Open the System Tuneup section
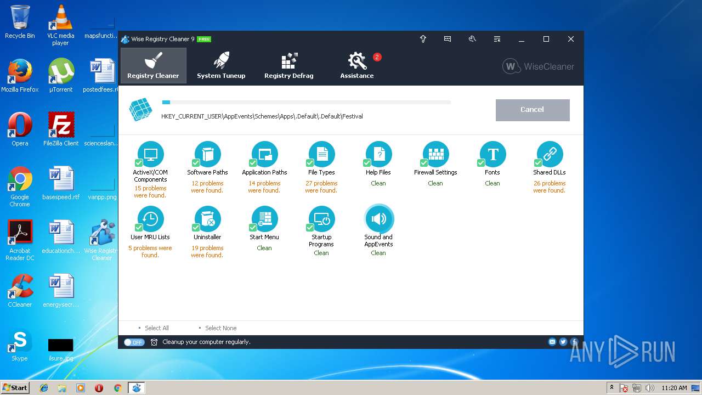The height and width of the screenshot is (395, 702). click(221, 65)
